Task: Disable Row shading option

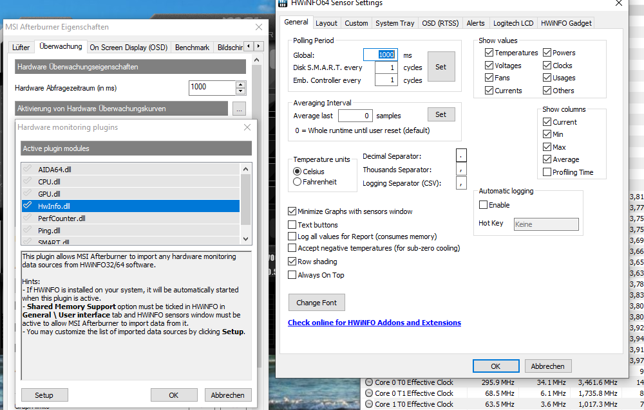Action: click(x=292, y=261)
